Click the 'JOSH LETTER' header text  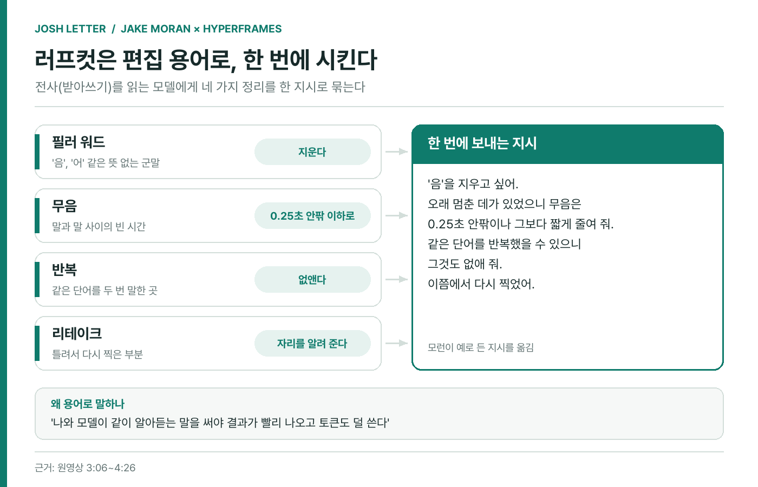(x=70, y=29)
